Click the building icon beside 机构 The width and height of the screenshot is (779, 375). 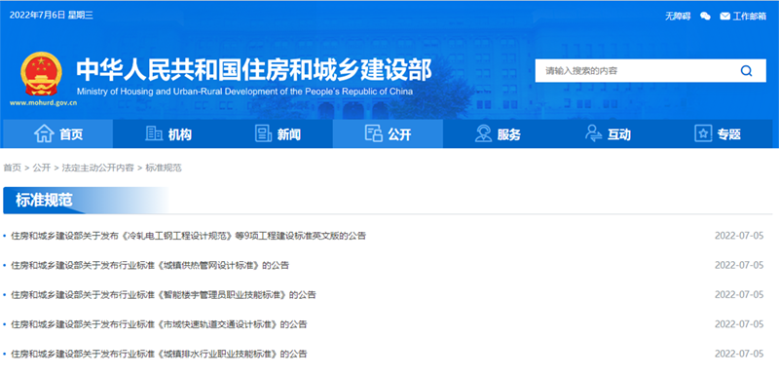154,133
